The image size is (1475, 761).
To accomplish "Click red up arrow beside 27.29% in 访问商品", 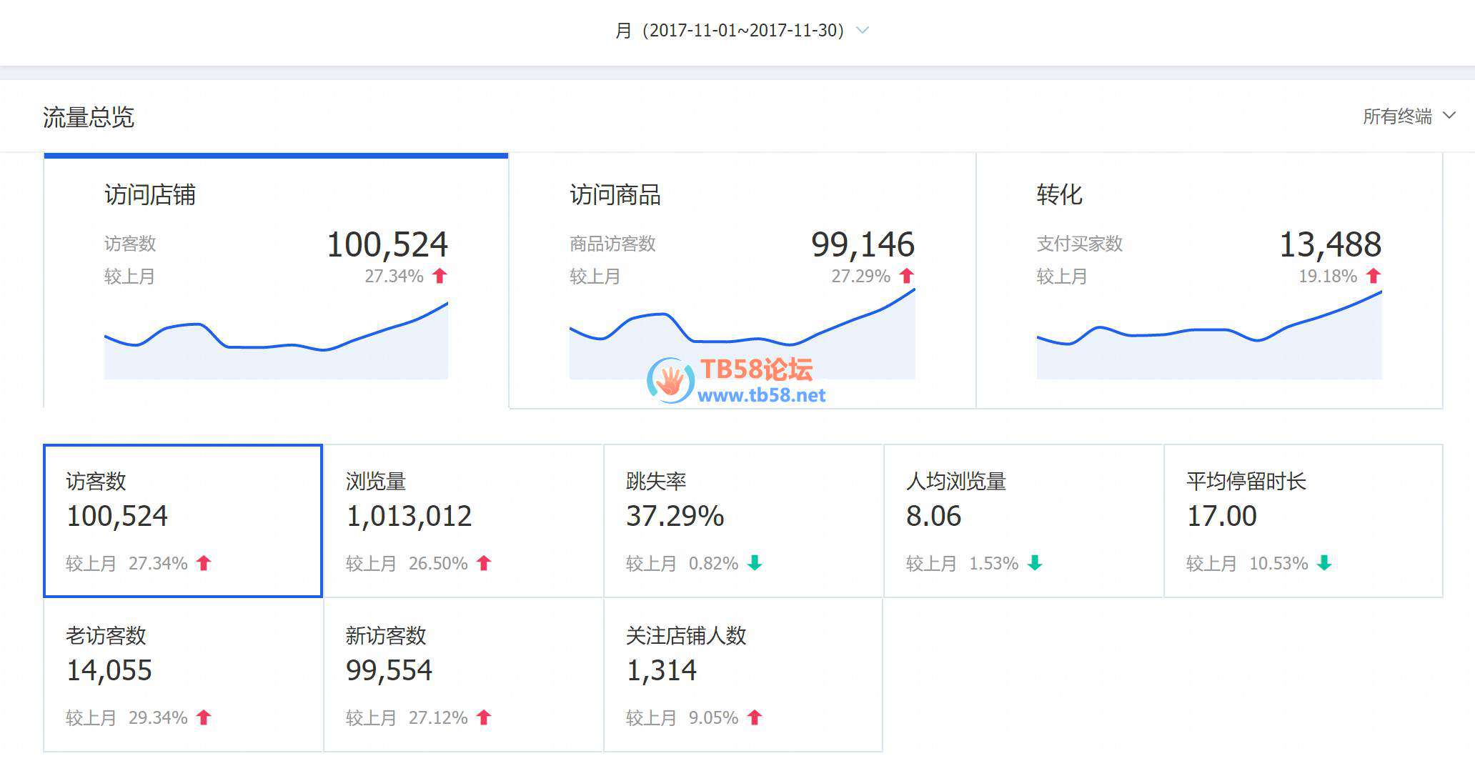I will [906, 276].
